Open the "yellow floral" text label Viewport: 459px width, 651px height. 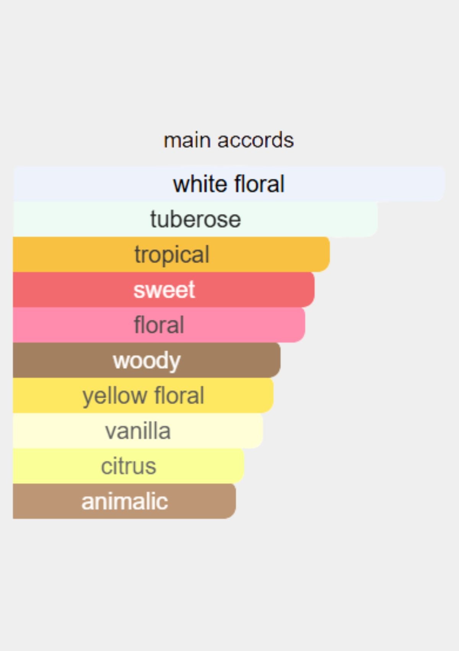[x=143, y=395]
